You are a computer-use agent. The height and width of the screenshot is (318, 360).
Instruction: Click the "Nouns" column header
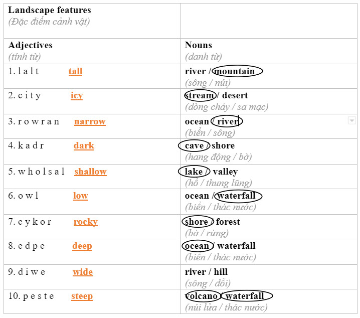point(198,45)
